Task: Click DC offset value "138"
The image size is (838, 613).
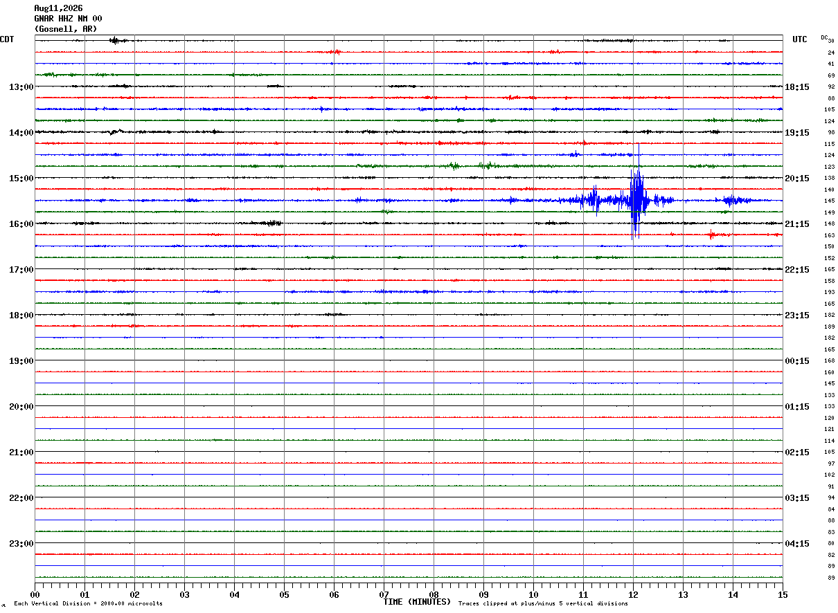Action: pos(829,179)
